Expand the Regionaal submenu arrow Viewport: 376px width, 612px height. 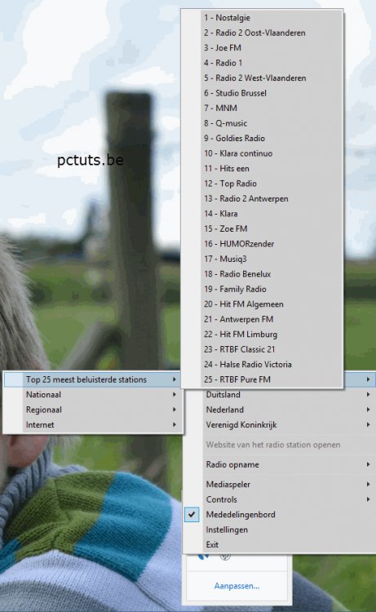(175, 410)
